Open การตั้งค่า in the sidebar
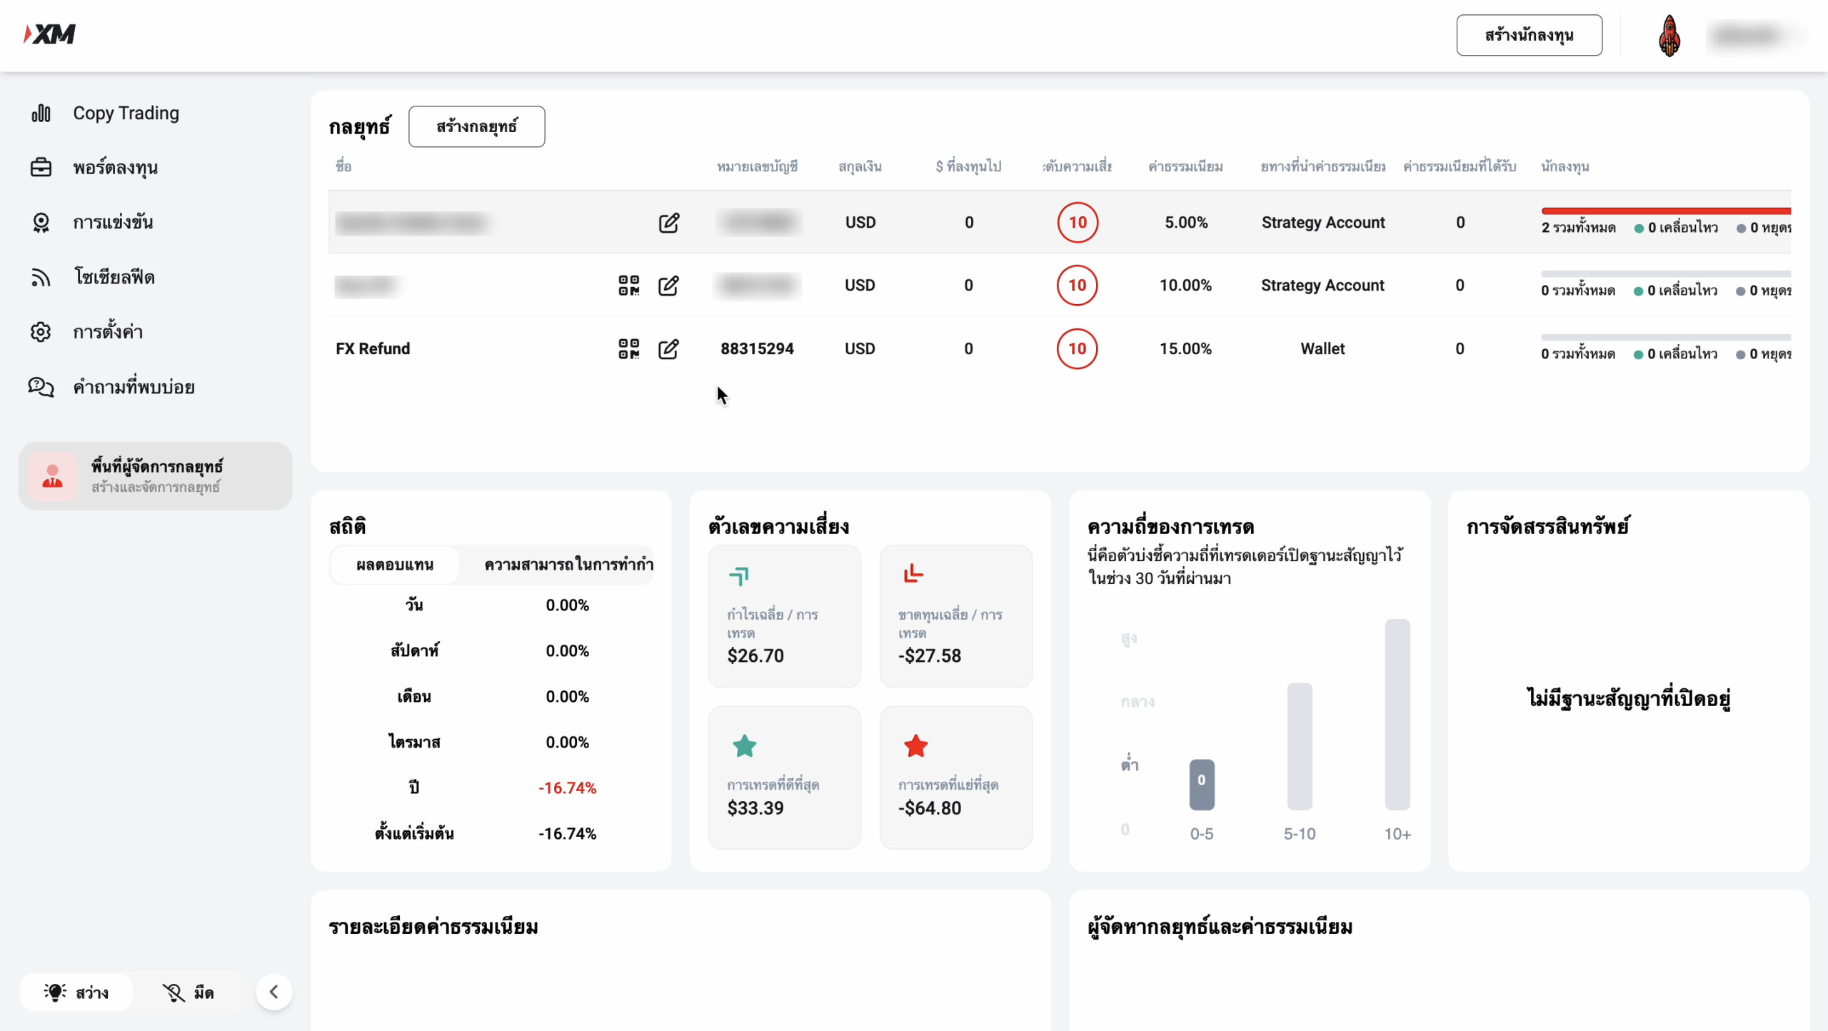This screenshot has width=1828, height=1031. click(108, 331)
